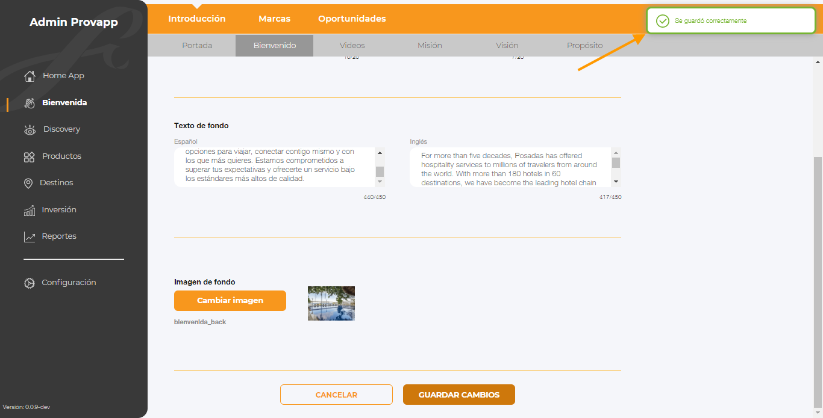The image size is (823, 418).
Task: Click the Home App house icon
Action: pyautogui.click(x=30, y=76)
